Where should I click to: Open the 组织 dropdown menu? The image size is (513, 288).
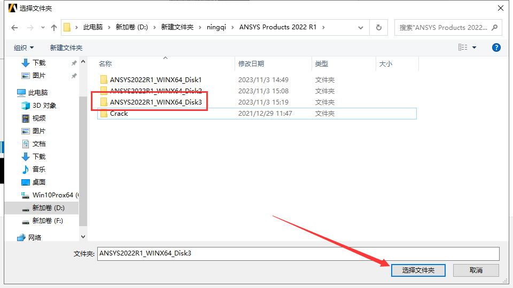tap(24, 47)
